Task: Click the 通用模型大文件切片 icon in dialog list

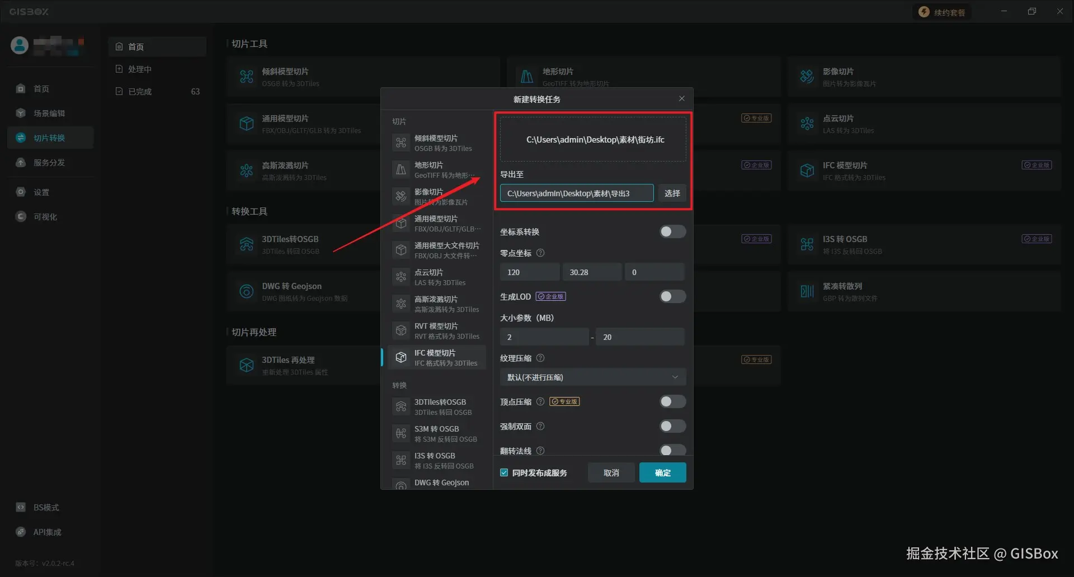Action: coord(401,250)
